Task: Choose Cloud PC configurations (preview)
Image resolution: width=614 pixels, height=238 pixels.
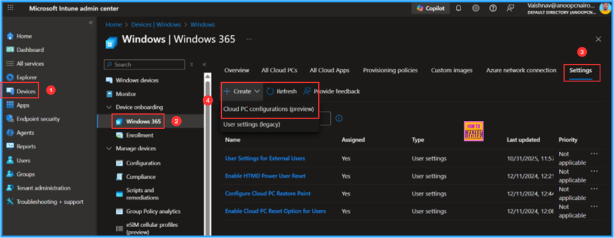Action: point(268,110)
